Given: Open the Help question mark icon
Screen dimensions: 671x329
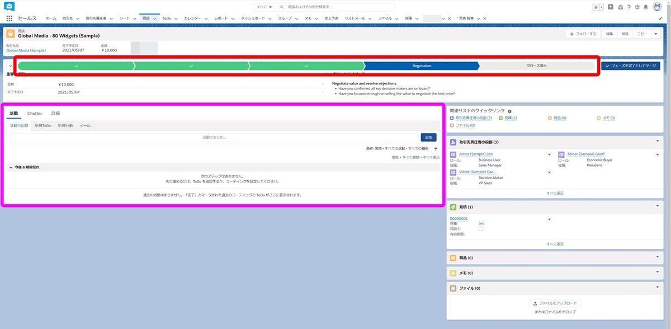Looking at the screenshot, I should click(x=629, y=7).
